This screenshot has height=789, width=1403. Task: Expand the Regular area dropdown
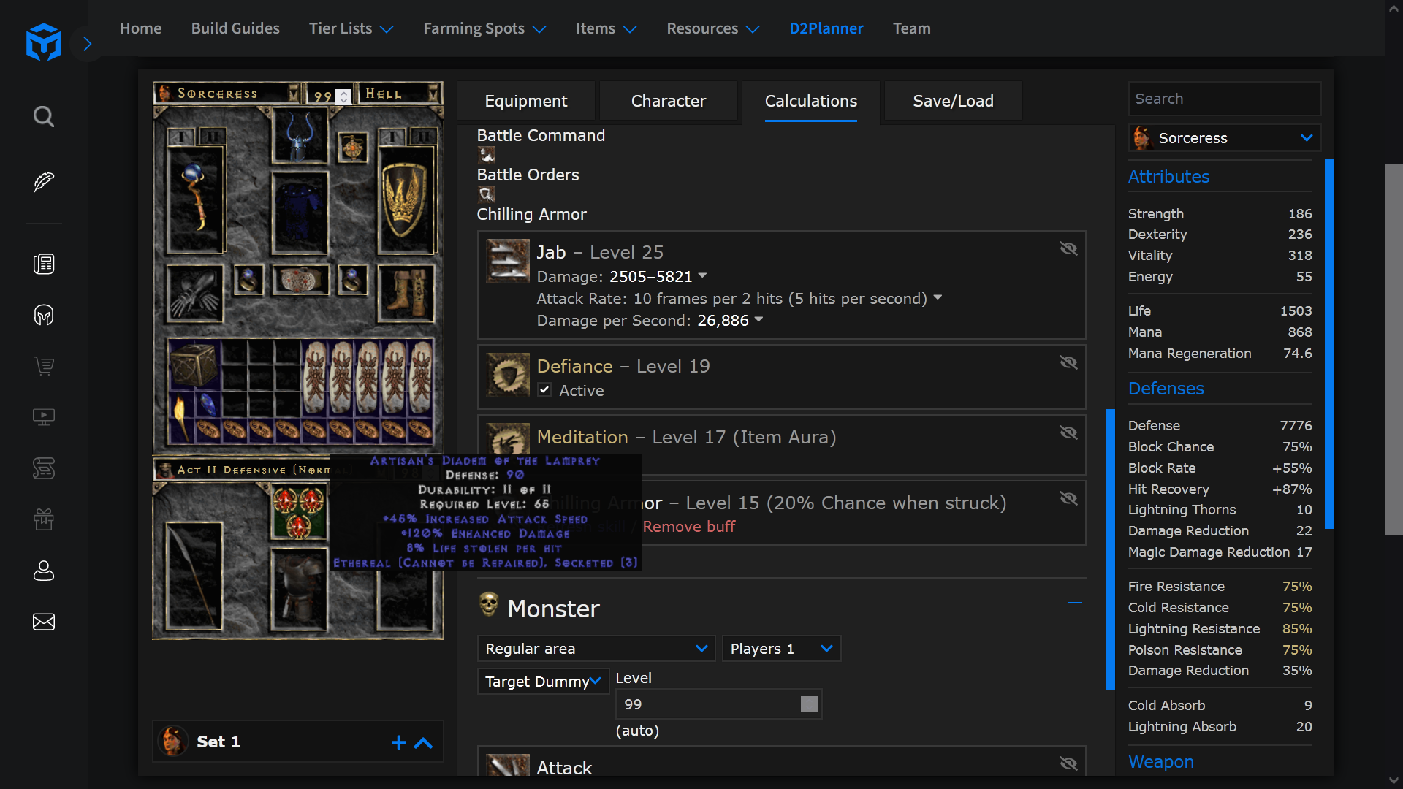click(x=596, y=649)
